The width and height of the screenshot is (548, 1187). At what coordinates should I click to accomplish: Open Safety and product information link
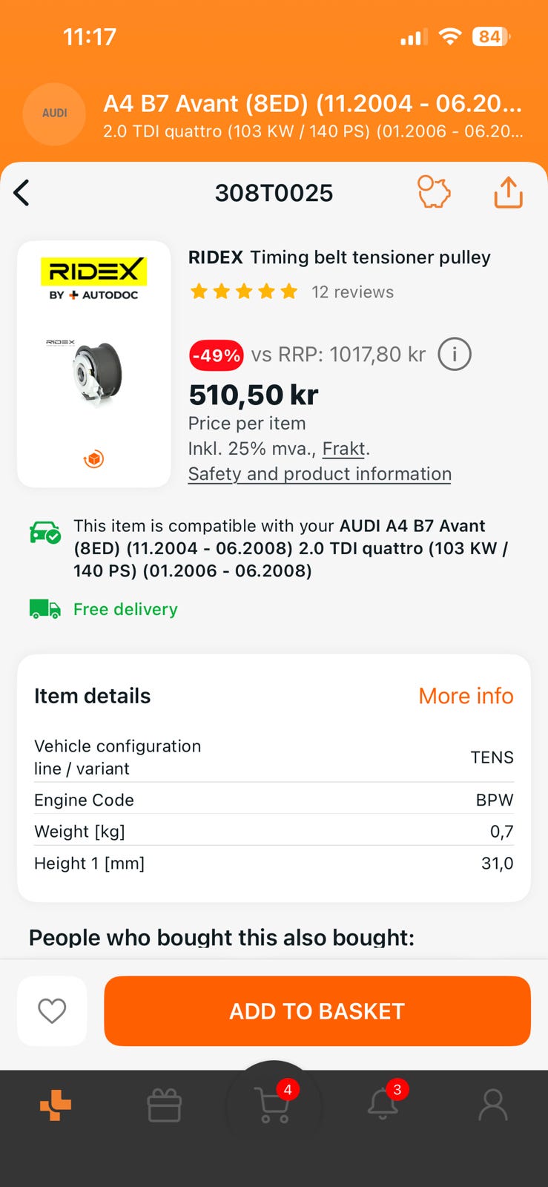[x=320, y=474]
